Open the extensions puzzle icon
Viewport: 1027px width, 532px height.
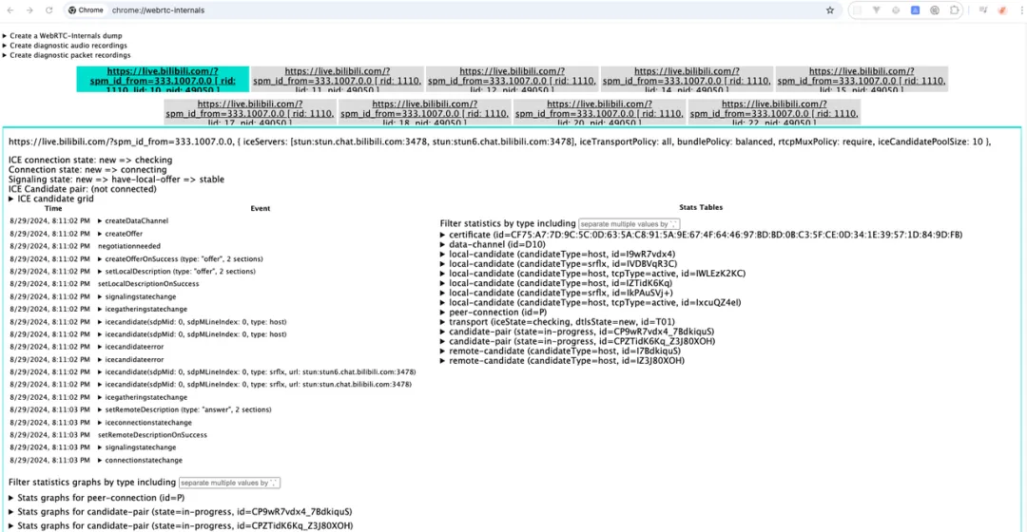[955, 10]
